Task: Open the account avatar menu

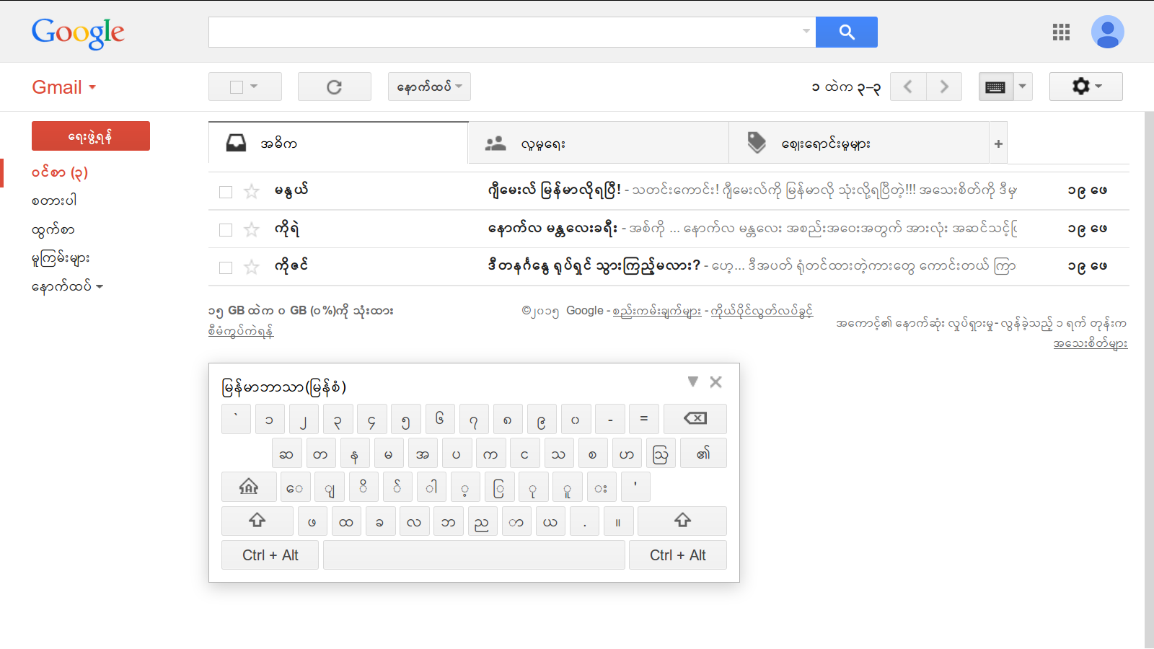Action: tap(1107, 32)
